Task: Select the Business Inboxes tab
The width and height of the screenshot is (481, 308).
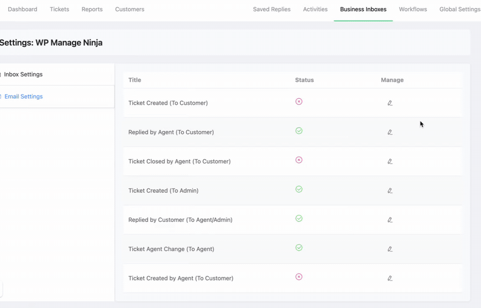Action: click(x=363, y=9)
